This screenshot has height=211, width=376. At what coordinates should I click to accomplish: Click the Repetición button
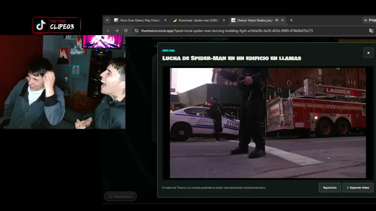tap(330, 188)
